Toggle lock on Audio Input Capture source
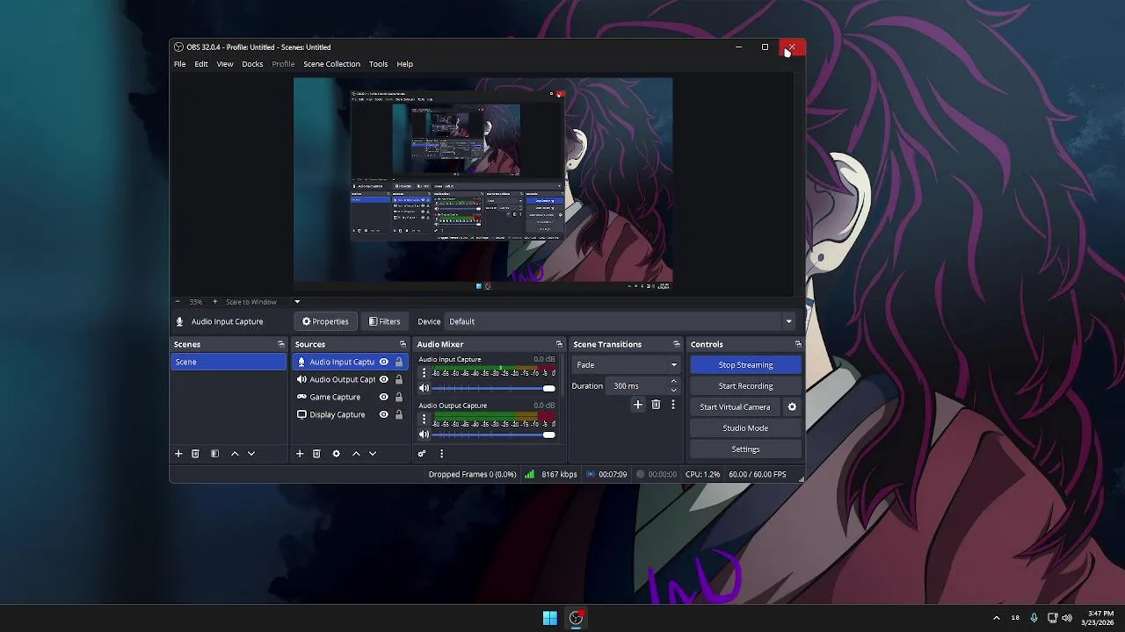Viewport: 1125px width, 632px height. tap(399, 362)
